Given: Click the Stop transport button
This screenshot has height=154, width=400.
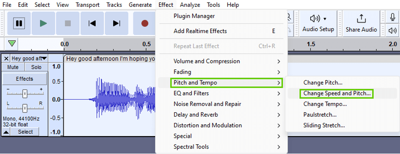Looking at the screenshot, I should click(x=68, y=23).
